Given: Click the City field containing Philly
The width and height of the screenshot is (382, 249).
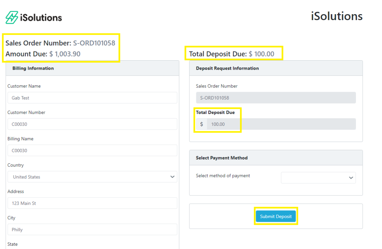Looking at the screenshot, I should pyautogui.click(x=92, y=230).
